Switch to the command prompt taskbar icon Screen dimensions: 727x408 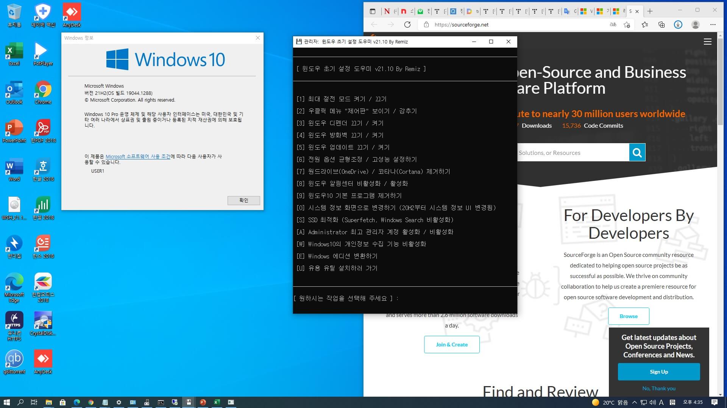coord(161,402)
